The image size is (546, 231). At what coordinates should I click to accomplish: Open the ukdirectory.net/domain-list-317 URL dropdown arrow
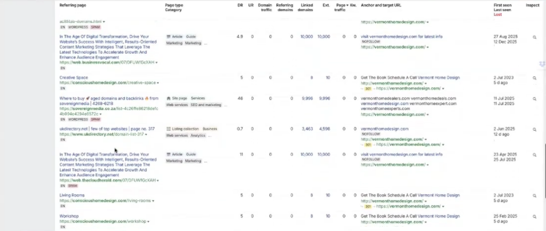(x=146, y=134)
